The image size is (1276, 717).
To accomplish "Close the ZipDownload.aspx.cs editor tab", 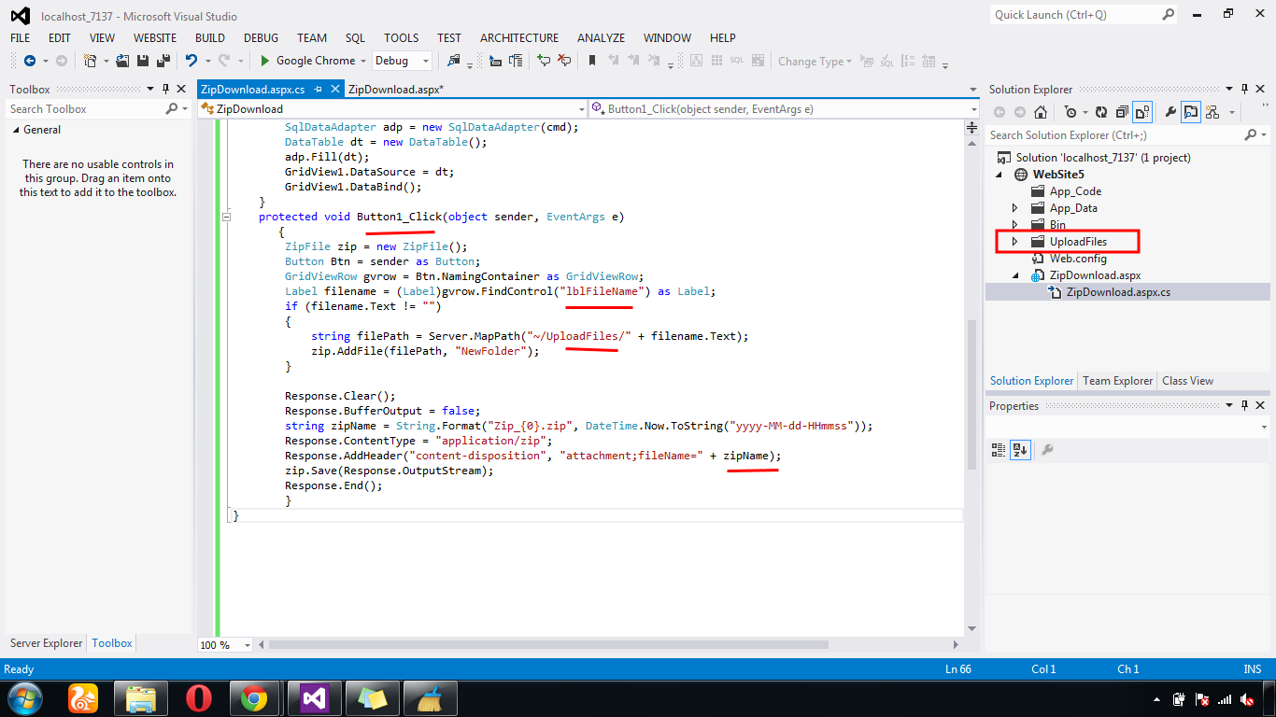I will 333,90.
